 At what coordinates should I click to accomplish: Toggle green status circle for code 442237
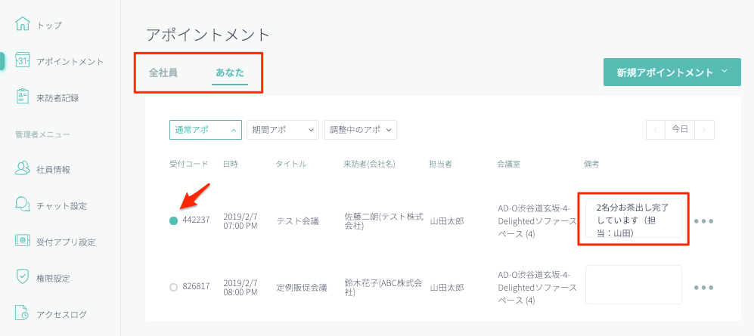coord(174,221)
